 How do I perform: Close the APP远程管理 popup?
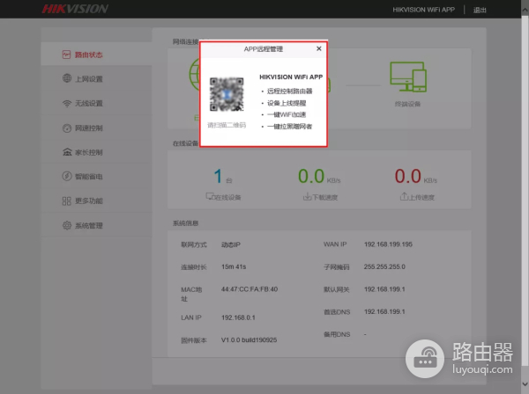pyautogui.click(x=318, y=49)
